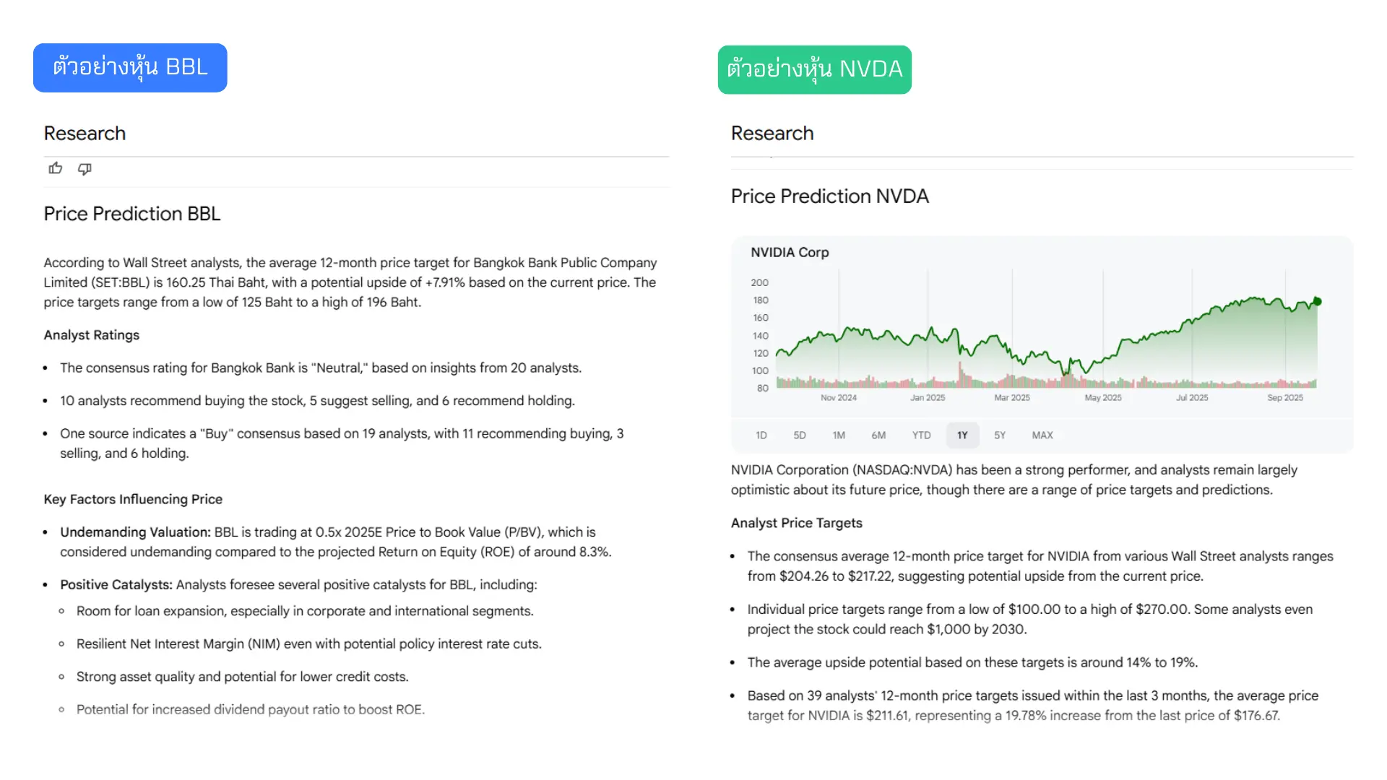Show the MAX chart range
Image resolution: width=1387 pixels, height=780 pixels.
click(1042, 435)
